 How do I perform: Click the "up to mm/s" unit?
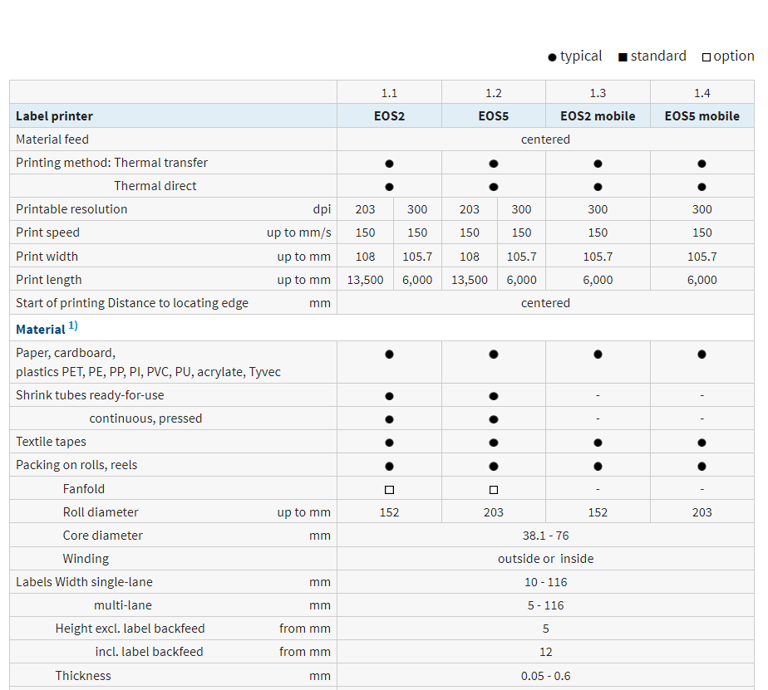298,232
